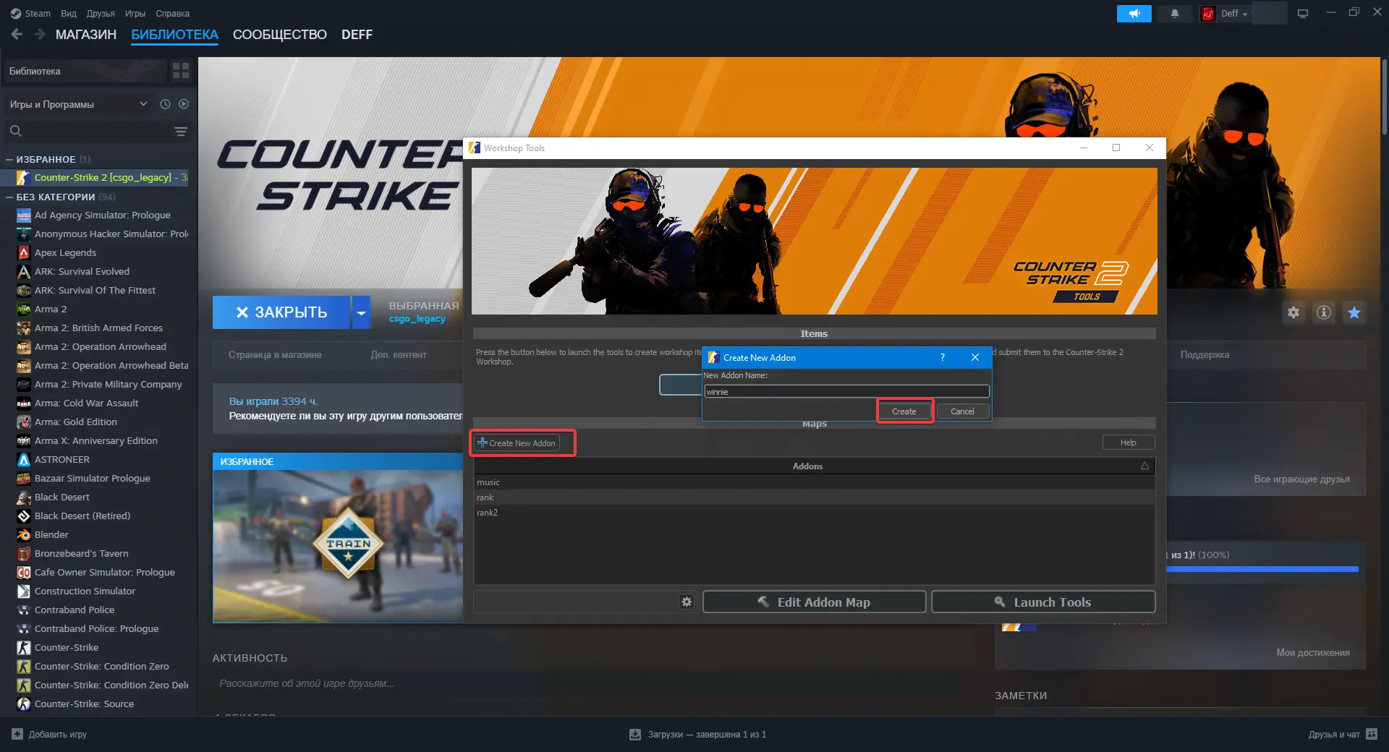The height and width of the screenshot is (752, 1389).
Task: Open the game info icon
Action: pyautogui.click(x=1324, y=312)
